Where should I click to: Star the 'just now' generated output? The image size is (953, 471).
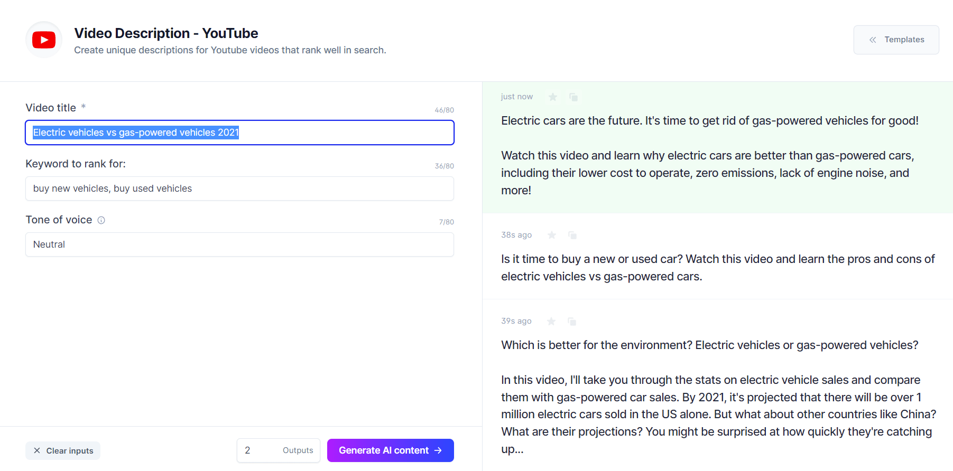pos(553,97)
